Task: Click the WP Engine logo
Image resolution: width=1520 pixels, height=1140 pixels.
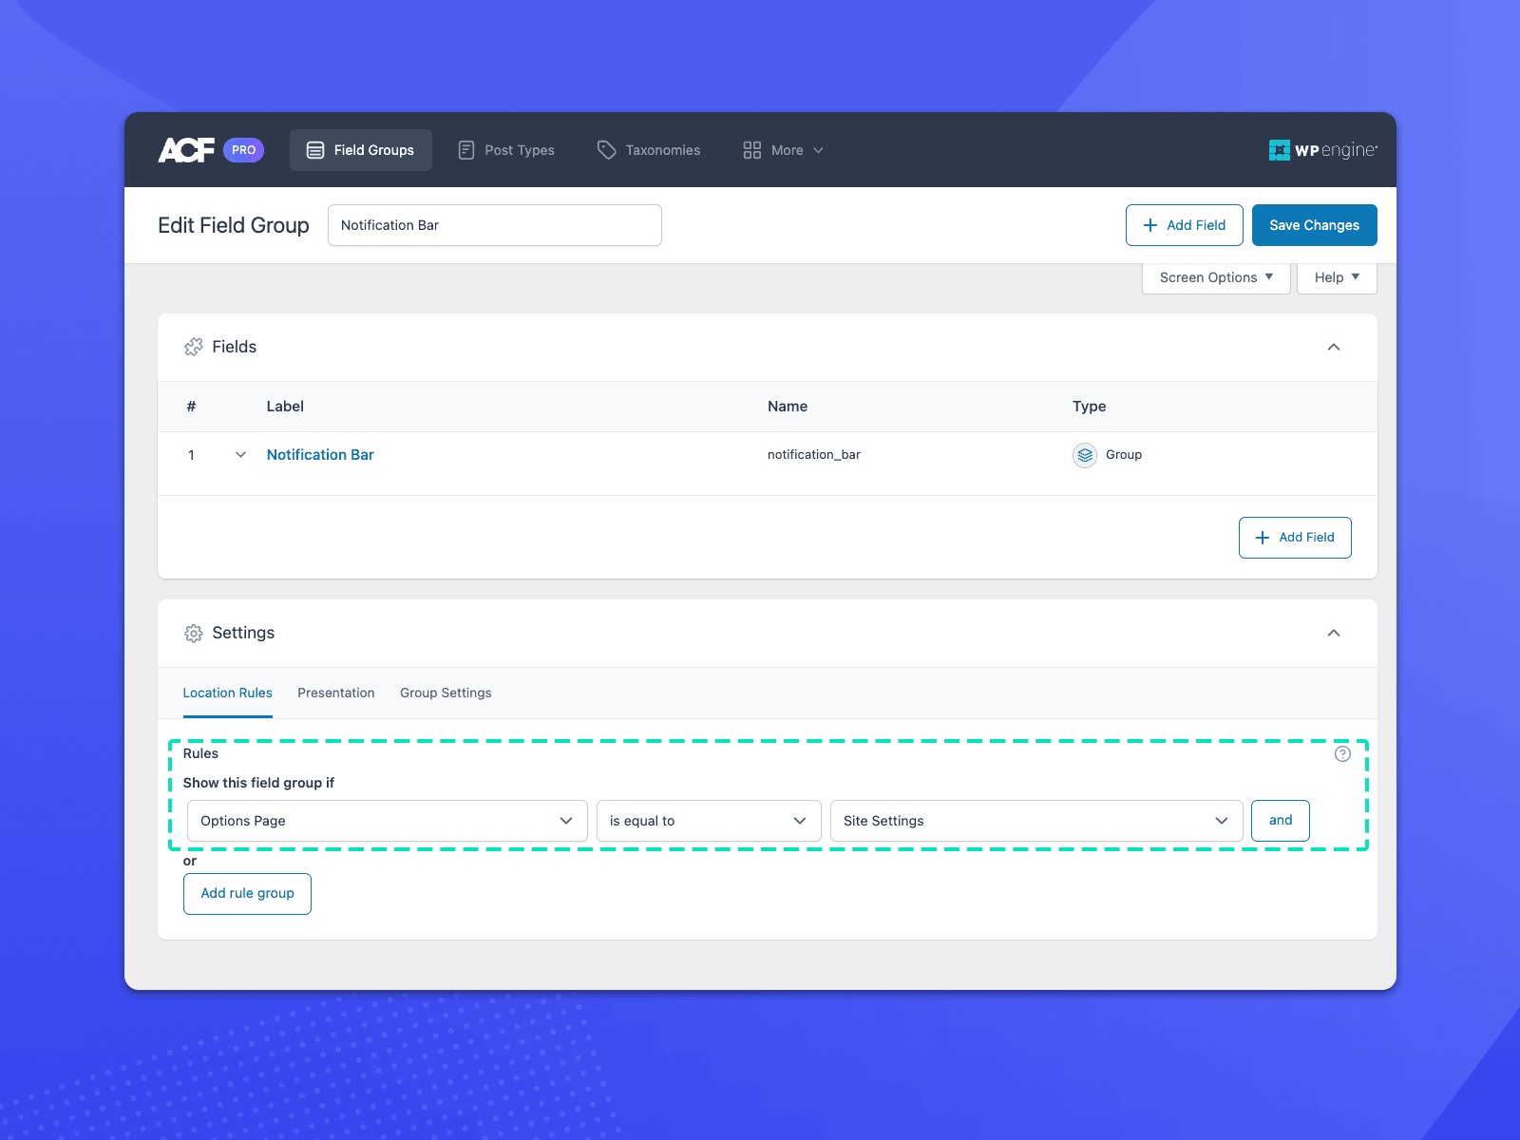Action: [x=1322, y=150]
